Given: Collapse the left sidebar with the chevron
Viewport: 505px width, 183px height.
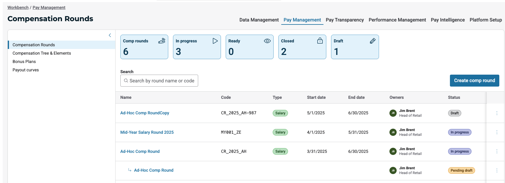Looking at the screenshot, I should coord(110,35).
